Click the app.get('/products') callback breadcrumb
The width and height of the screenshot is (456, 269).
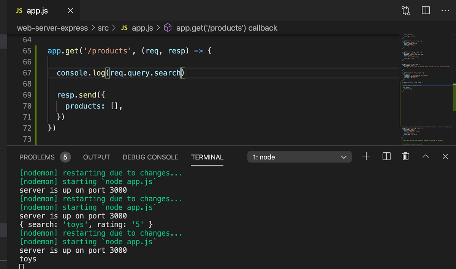click(226, 28)
